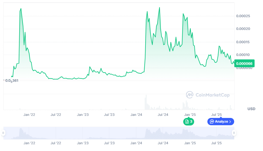Click the 0.00025 y-axis price label
263x151 pixels.
click(x=243, y=16)
